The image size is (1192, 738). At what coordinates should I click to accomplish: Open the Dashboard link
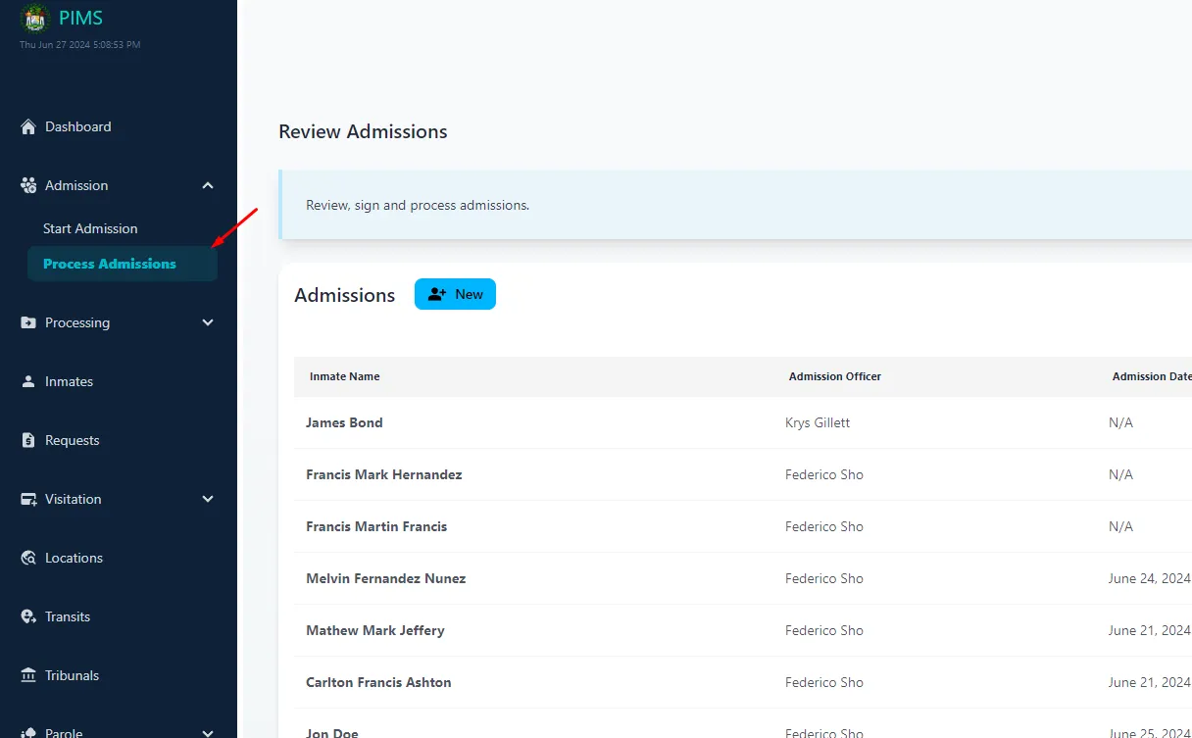[x=77, y=126]
